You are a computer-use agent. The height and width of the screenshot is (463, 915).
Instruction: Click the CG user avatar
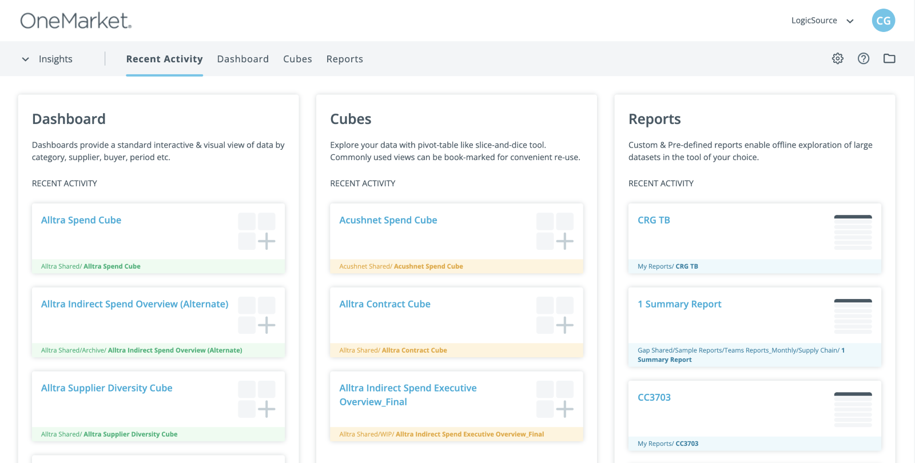pos(884,21)
